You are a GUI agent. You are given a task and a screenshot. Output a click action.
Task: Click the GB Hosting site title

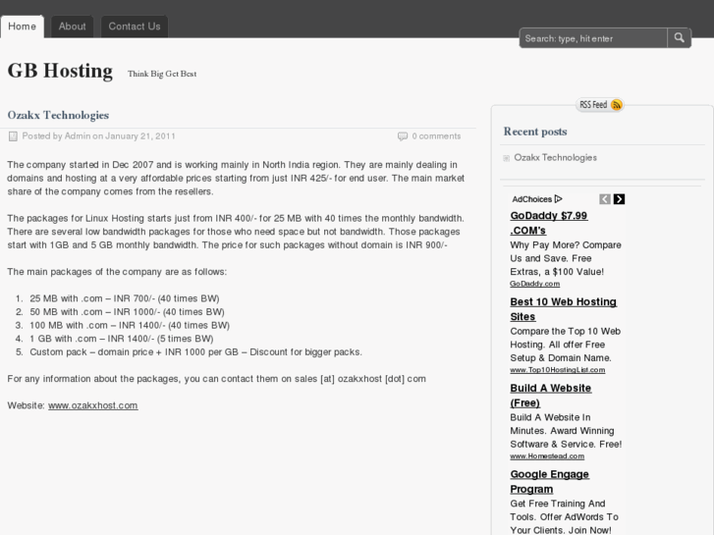coord(60,71)
